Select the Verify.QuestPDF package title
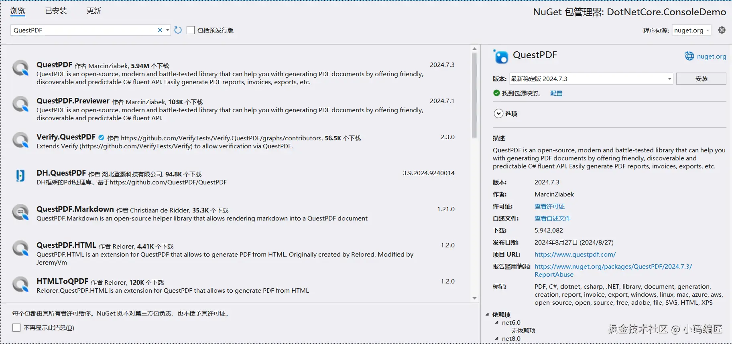This screenshot has width=732, height=344. point(66,137)
